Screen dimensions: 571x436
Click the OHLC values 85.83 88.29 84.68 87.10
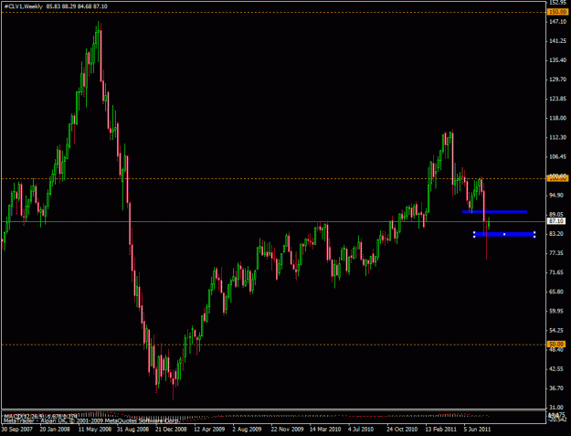[77, 6]
